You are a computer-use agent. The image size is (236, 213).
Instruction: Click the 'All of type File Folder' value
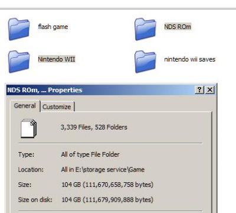(x=90, y=154)
